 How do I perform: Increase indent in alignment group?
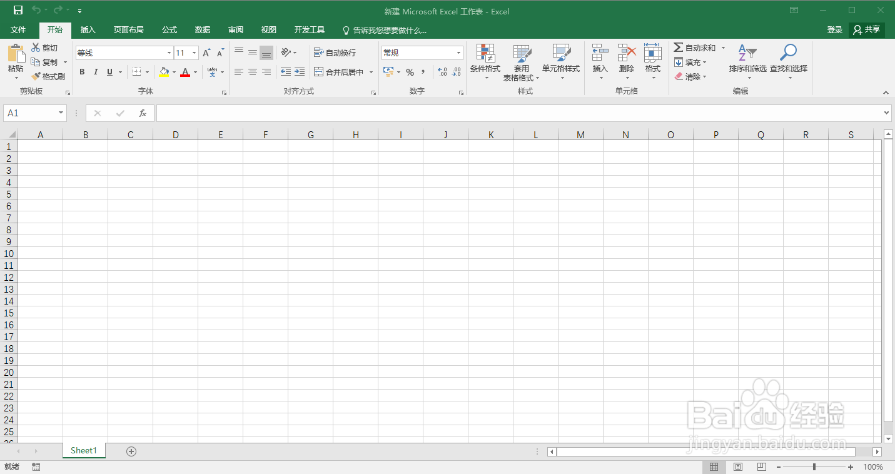point(300,72)
